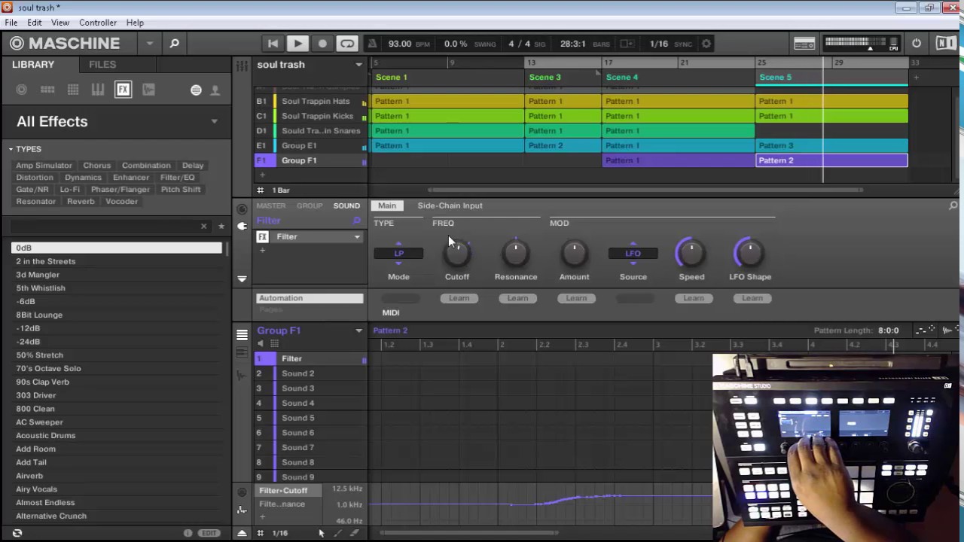This screenshot has height=542, width=964.
Task: Click the Resonance knob
Action: tap(515, 254)
